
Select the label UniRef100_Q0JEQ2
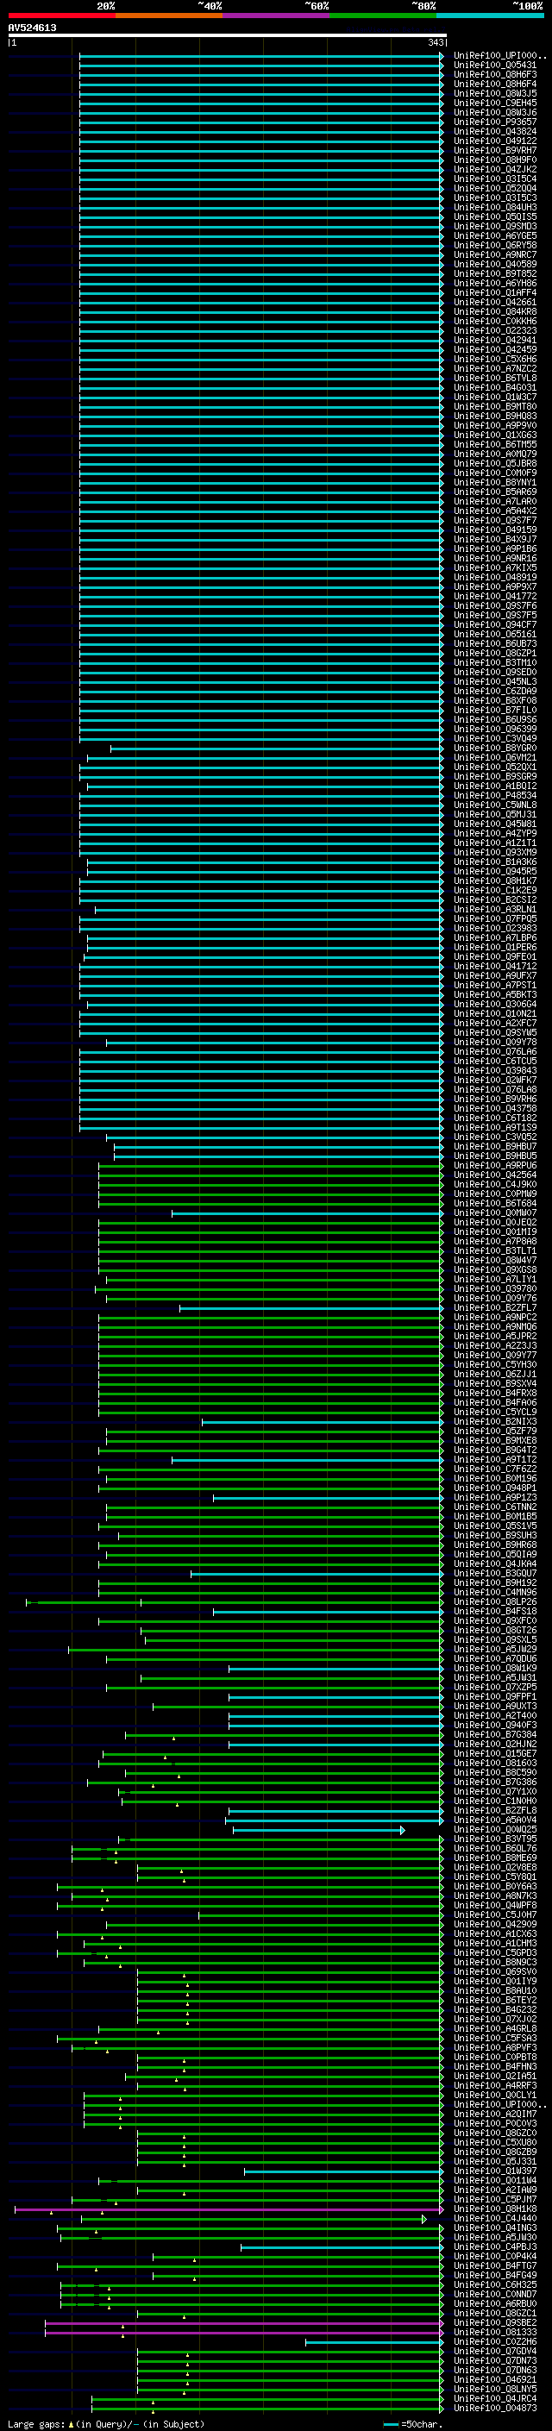point(494,1222)
